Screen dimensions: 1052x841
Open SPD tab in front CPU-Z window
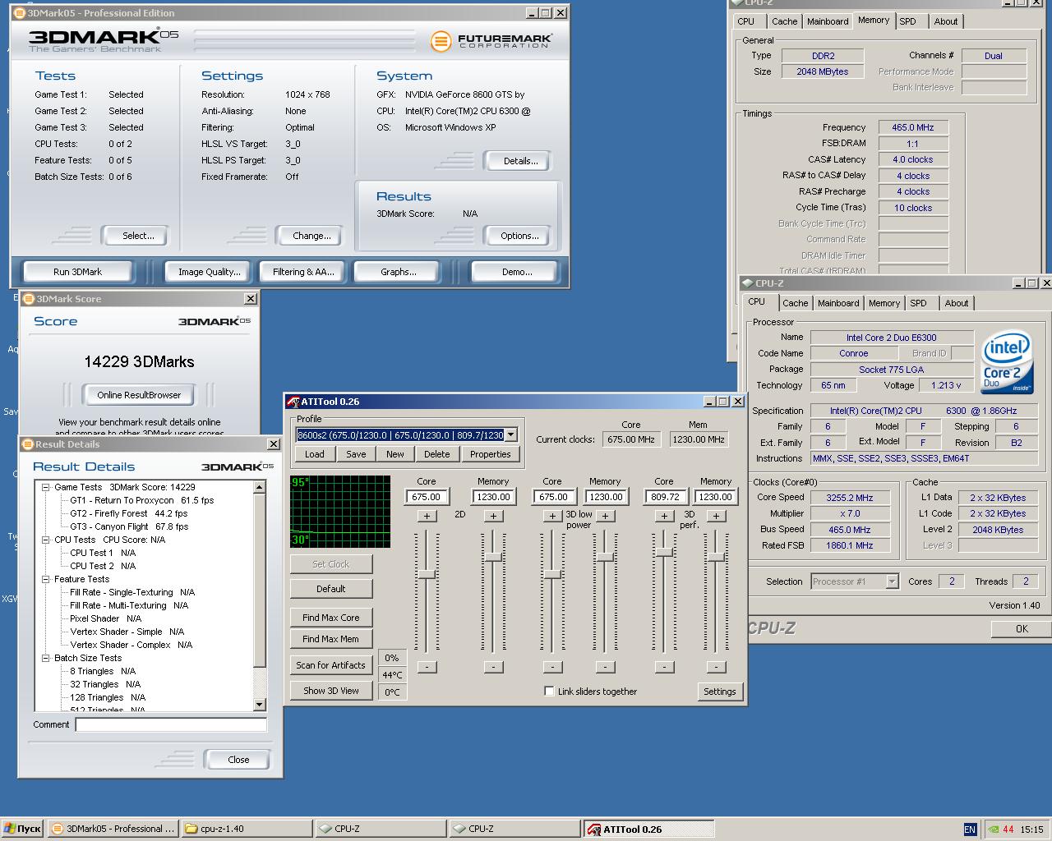click(919, 303)
